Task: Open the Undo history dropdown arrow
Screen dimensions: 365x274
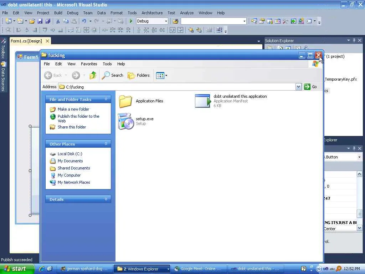Action: click(91, 21)
